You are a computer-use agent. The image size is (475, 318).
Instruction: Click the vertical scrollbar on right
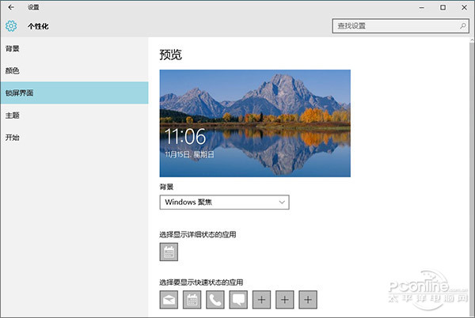[472, 179]
